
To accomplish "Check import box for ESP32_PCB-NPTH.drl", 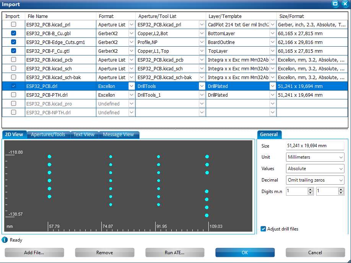I will point(14,112).
